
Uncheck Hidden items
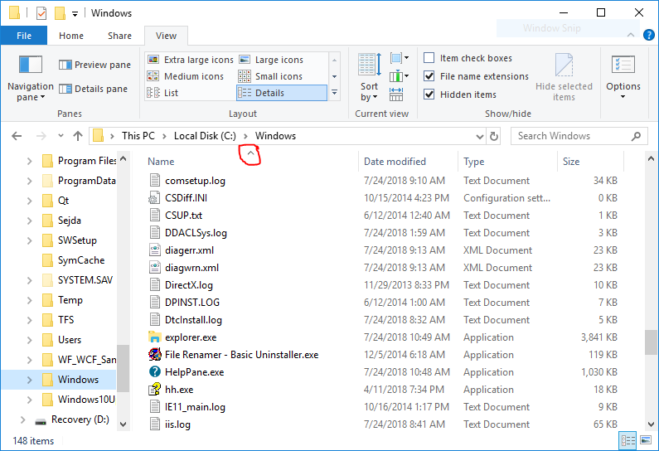point(429,95)
